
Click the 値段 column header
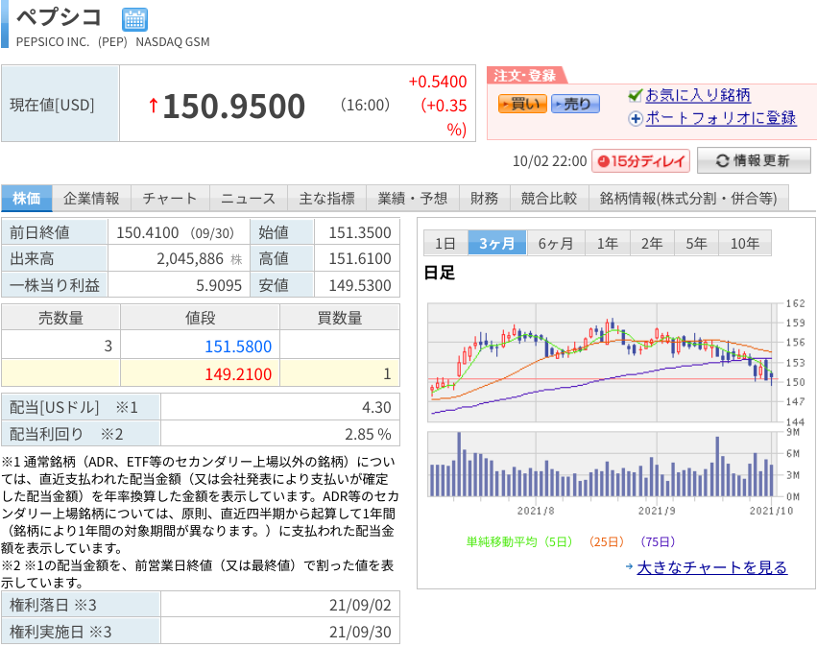tap(200, 318)
